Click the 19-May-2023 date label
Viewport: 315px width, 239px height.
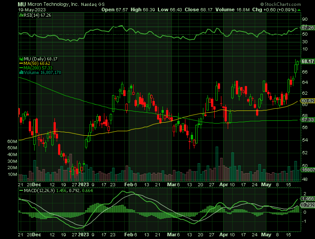click(32, 9)
